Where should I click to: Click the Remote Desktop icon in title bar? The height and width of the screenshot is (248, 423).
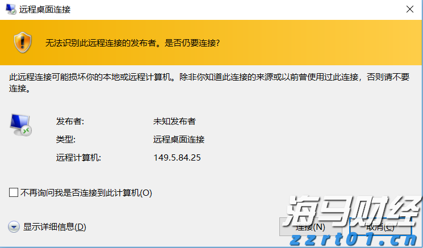coord(10,10)
